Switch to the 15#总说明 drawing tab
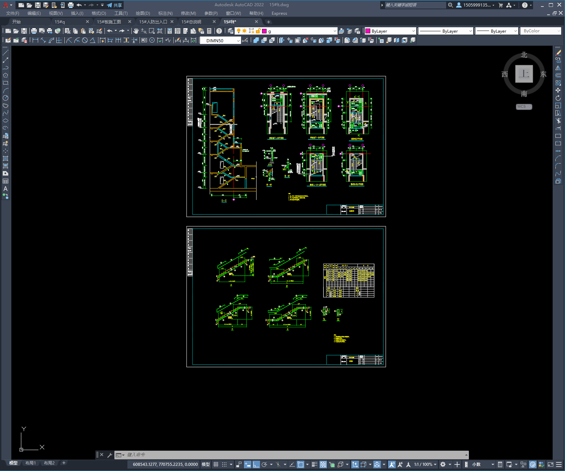The height and width of the screenshot is (471, 565). 191,22
